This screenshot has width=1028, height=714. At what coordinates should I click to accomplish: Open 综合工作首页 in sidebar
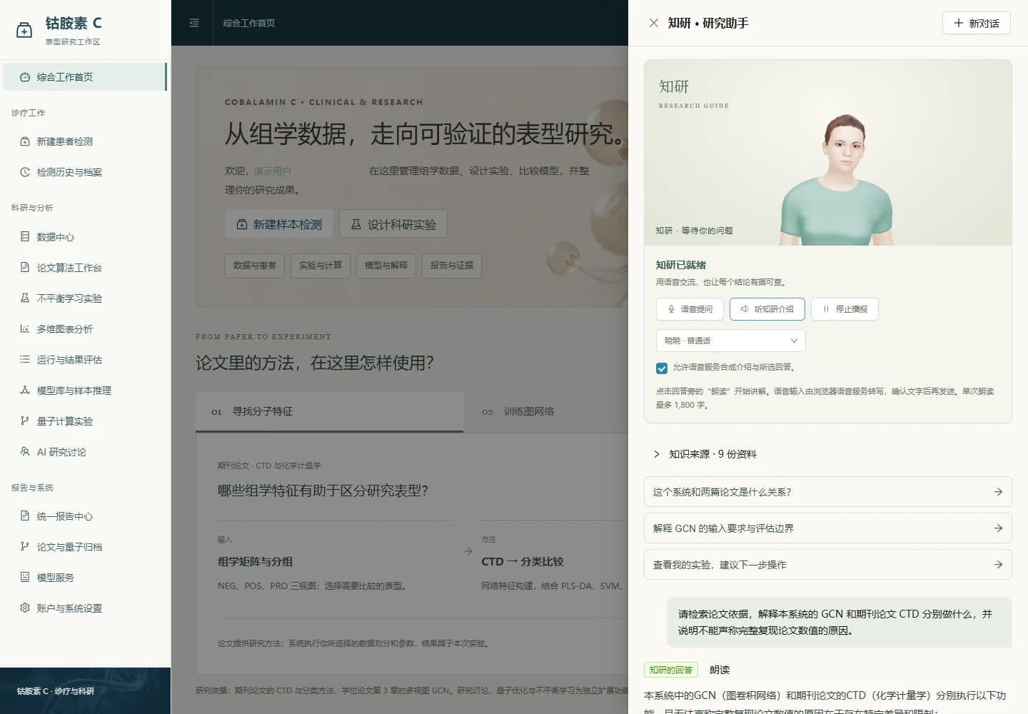coord(84,77)
